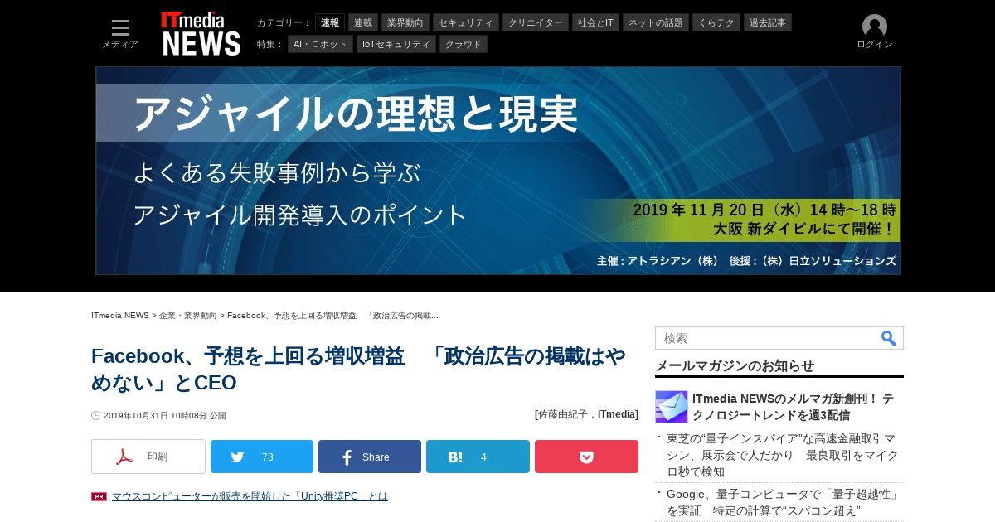Click the article headline Facebook、予想を上回る増収増益

[359, 369]
